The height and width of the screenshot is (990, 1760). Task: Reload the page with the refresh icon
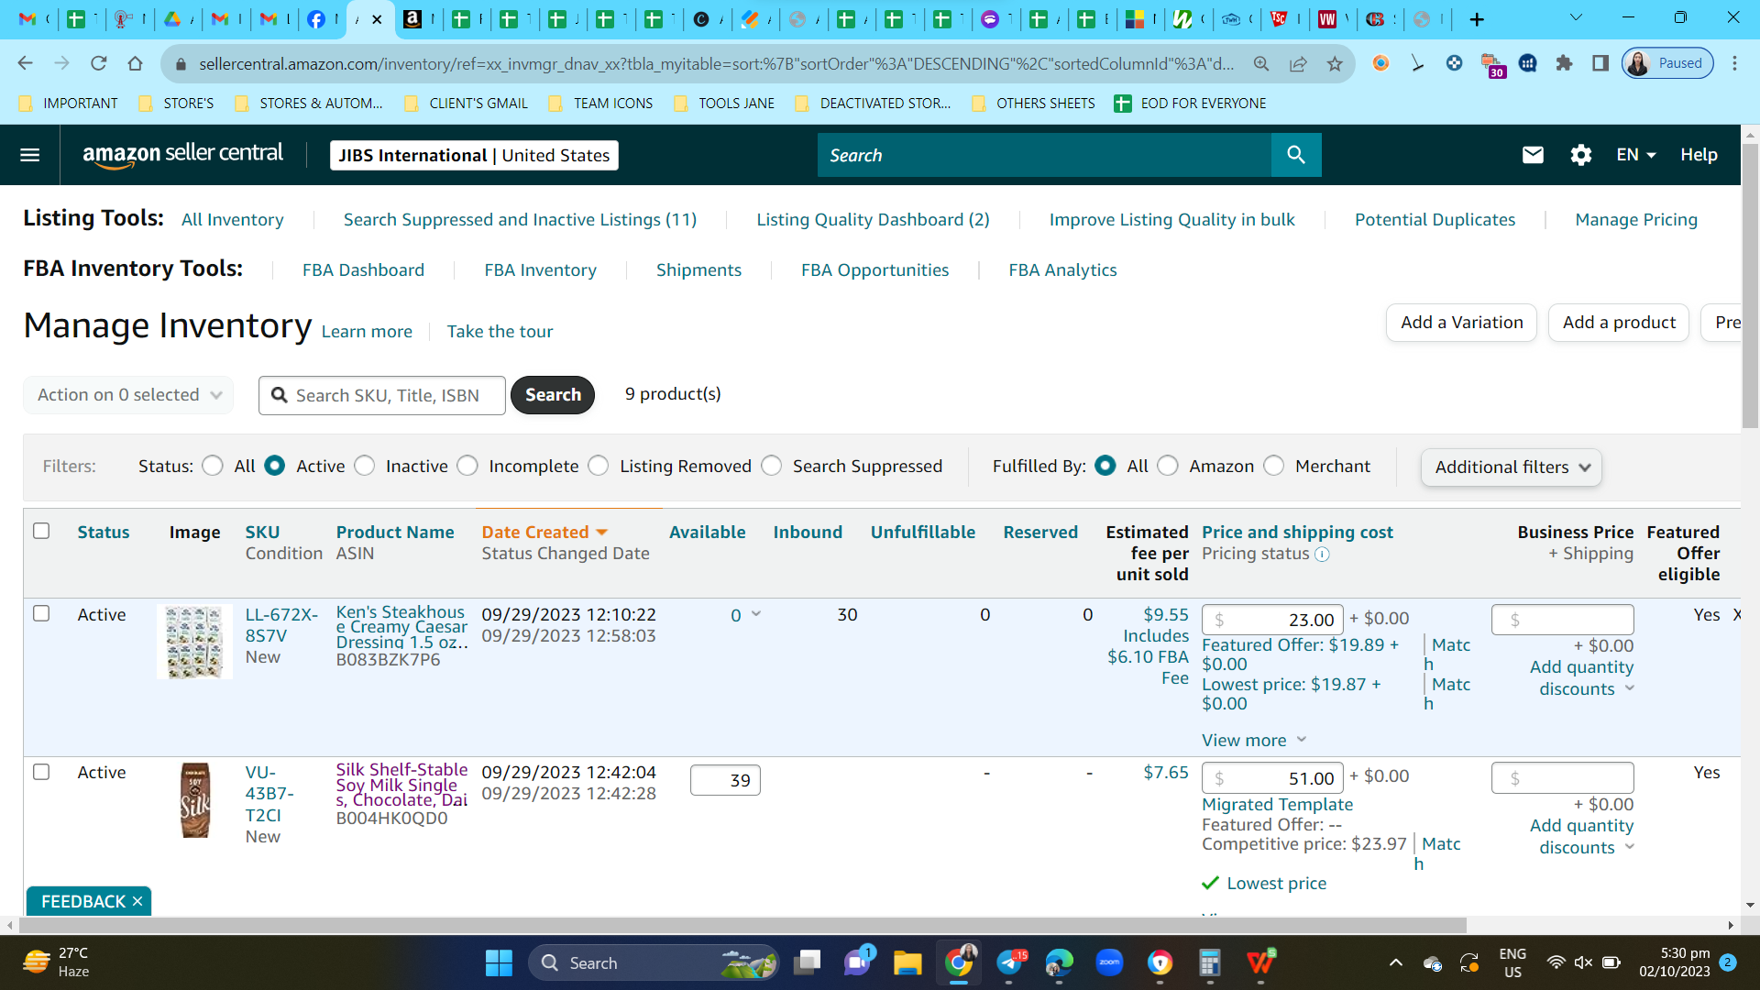98,63
